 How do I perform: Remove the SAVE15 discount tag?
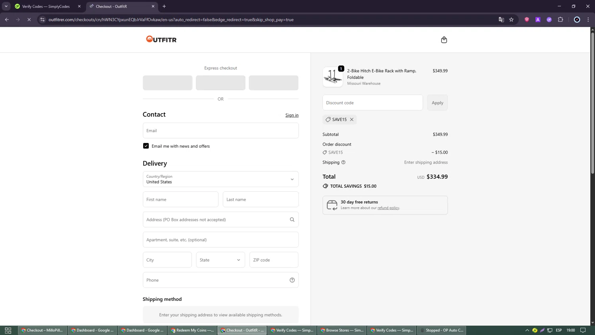pos(351,119)
